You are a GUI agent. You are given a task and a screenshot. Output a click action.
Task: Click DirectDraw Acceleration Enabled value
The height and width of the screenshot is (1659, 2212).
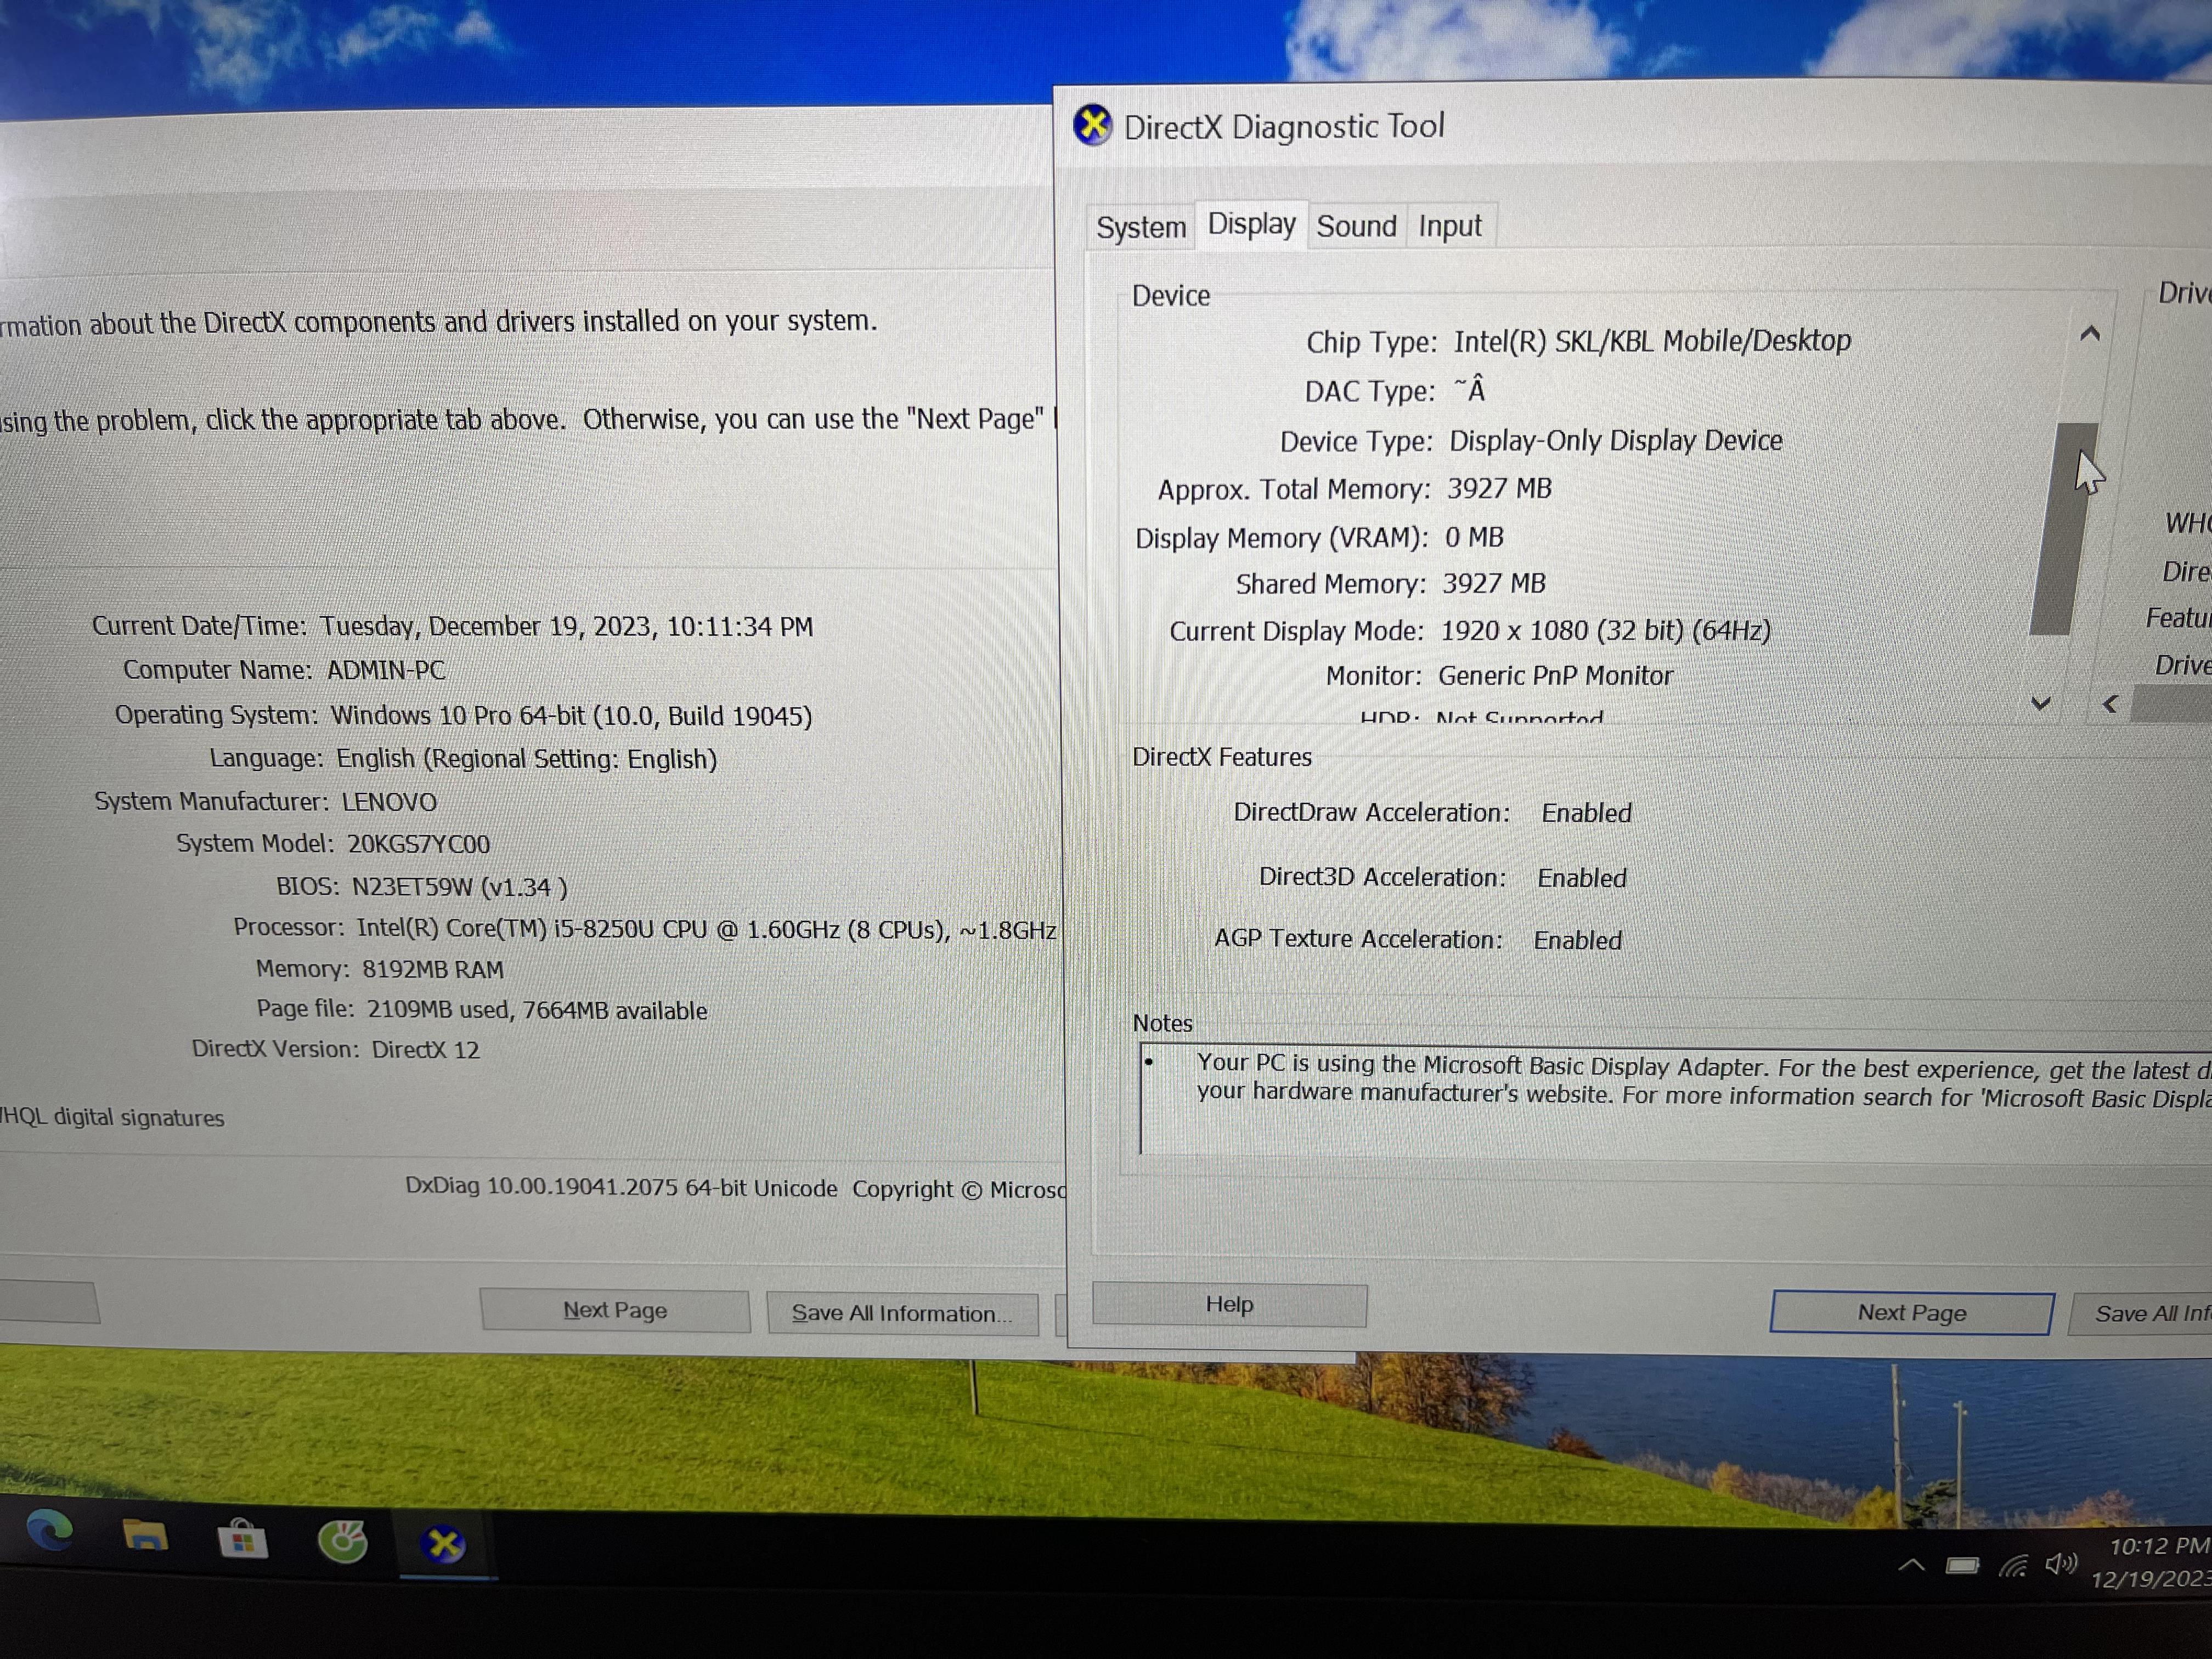[1586, 813]
